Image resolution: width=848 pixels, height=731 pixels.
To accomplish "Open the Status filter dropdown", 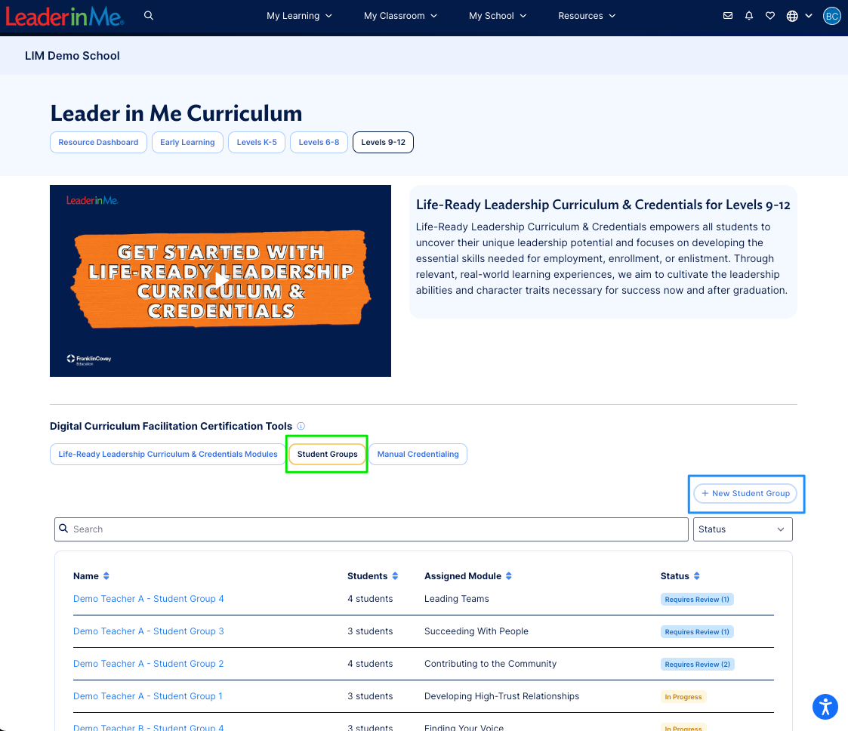I will pyautogui.click(x=742, y=529).
